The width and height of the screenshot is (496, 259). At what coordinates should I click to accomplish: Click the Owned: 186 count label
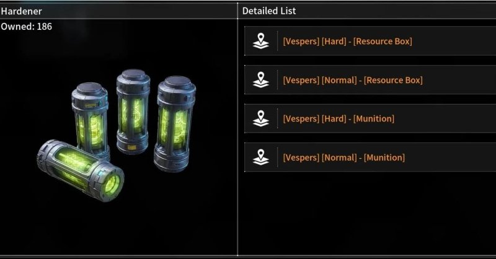[26, 27]
